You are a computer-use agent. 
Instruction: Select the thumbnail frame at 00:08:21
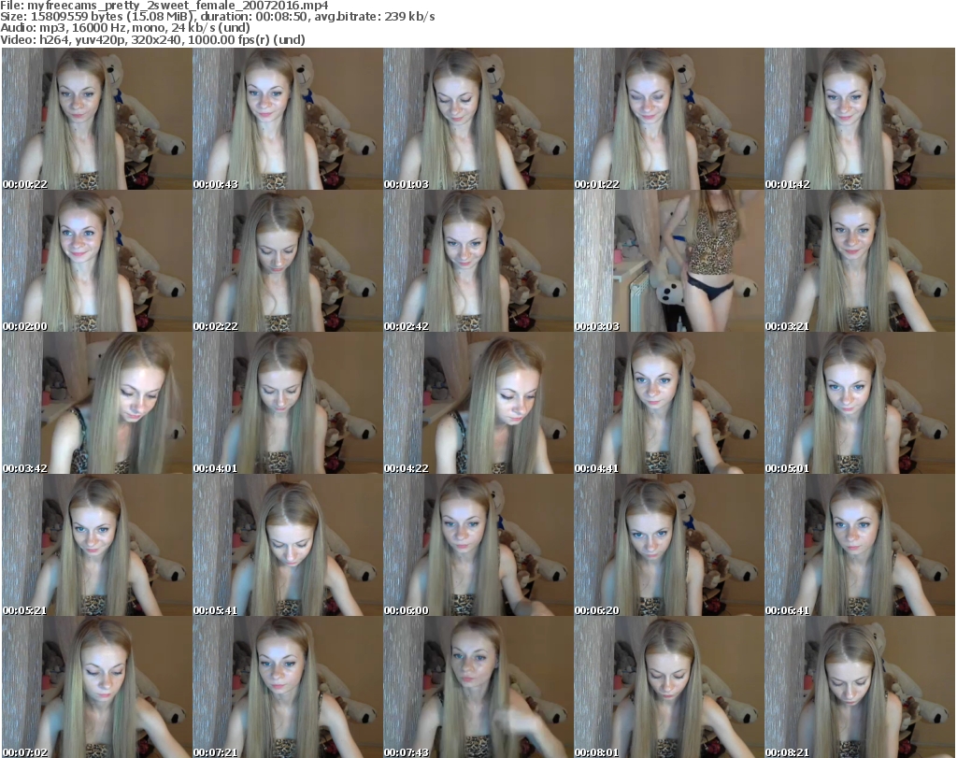click(x=860, y=687)
